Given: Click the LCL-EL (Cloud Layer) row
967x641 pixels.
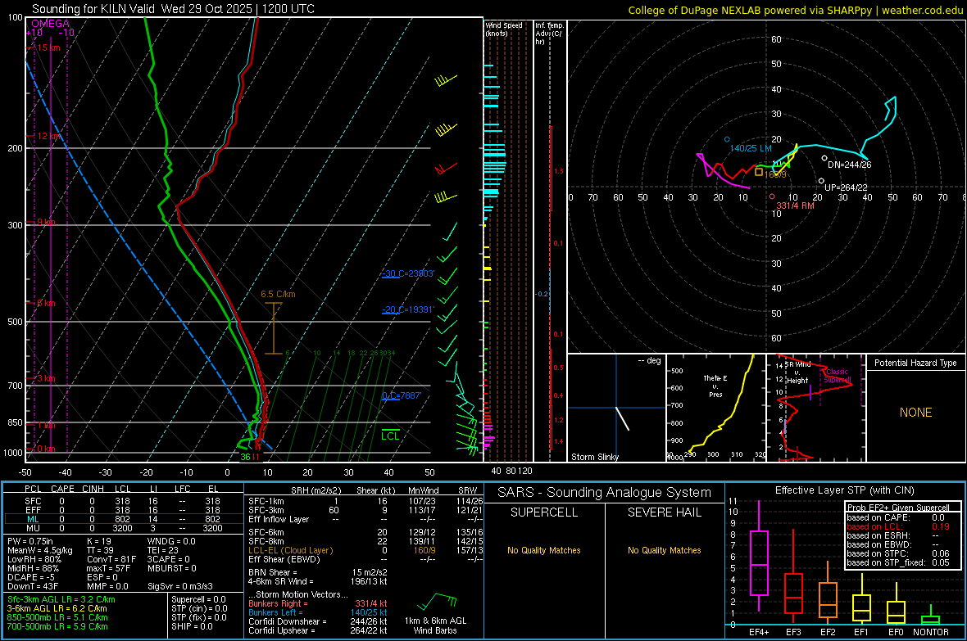Looking at the screenshot, I should point(365,550).
